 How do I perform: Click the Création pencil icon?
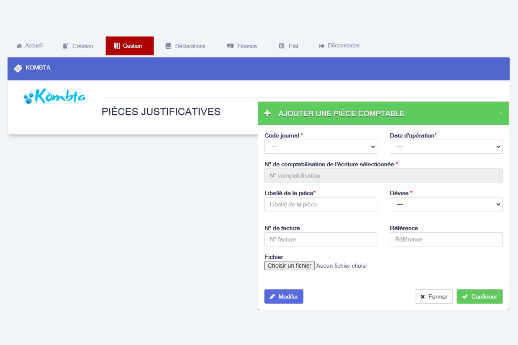click(x=66, y=46)
